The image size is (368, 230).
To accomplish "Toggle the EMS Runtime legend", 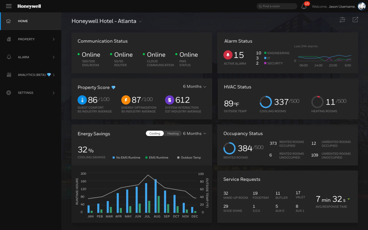I will [157, 158].
